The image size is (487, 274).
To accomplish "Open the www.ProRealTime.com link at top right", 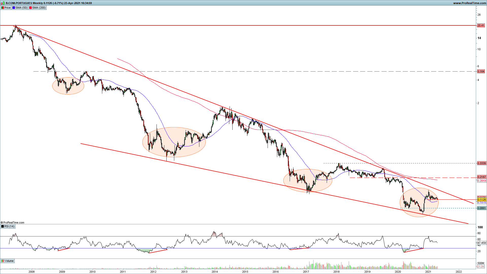I will point(469,3).
